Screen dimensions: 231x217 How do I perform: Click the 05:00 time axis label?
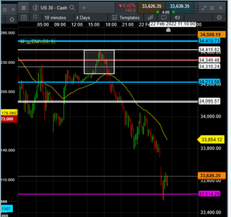tap(43, 25)
